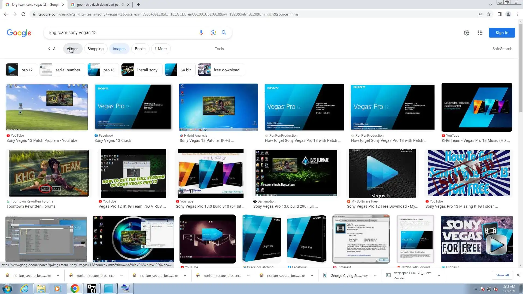Open Chrome browser side panel icon
This screenshot has height=294, width=523.
(x=499, y=14)
